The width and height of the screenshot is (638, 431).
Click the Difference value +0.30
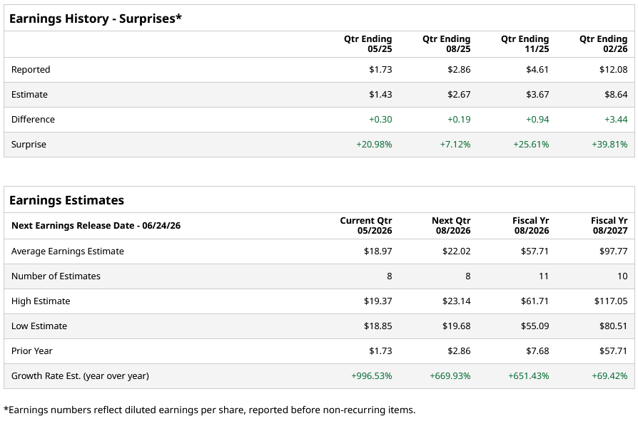pyautogui.click(x=380, y=120)
